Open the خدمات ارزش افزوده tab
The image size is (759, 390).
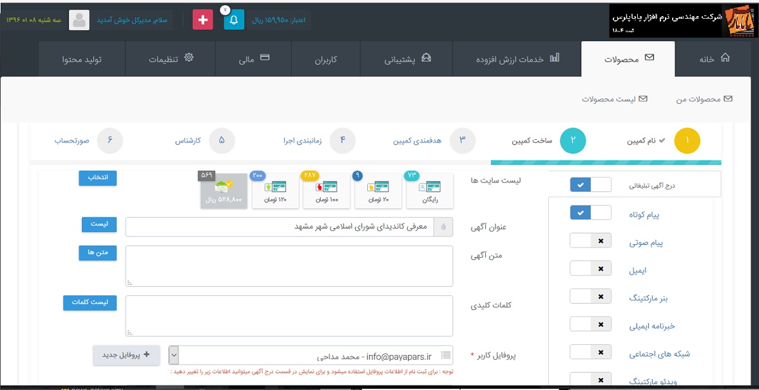coord(517,59)
